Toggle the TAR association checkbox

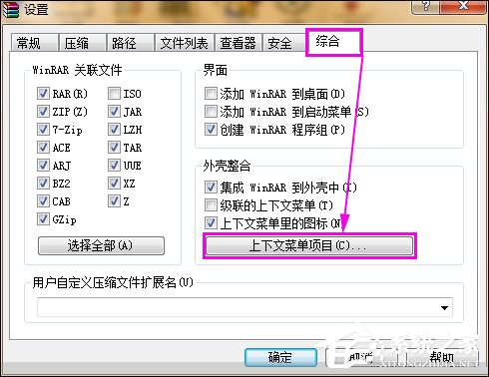coord(114,148)
